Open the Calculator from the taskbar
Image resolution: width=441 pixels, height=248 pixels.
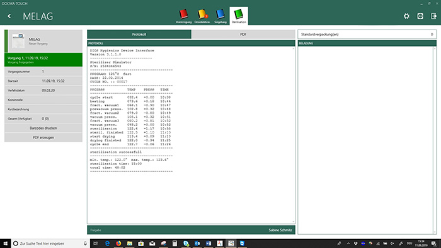tap(175, 244)
